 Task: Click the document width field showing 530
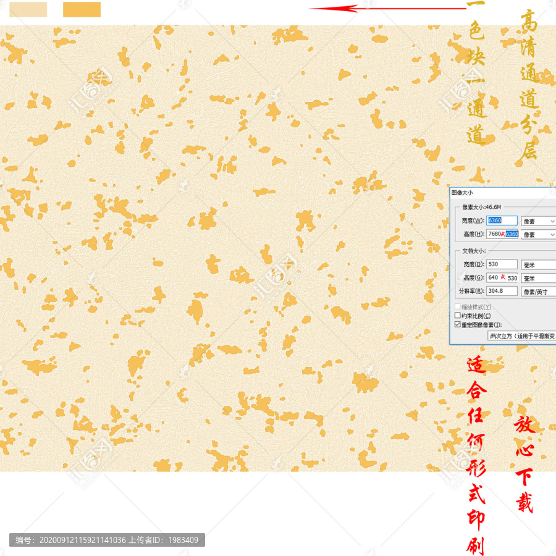[502, 264]
